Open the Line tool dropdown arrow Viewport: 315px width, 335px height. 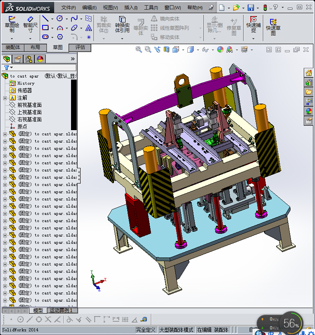(52, 19)
